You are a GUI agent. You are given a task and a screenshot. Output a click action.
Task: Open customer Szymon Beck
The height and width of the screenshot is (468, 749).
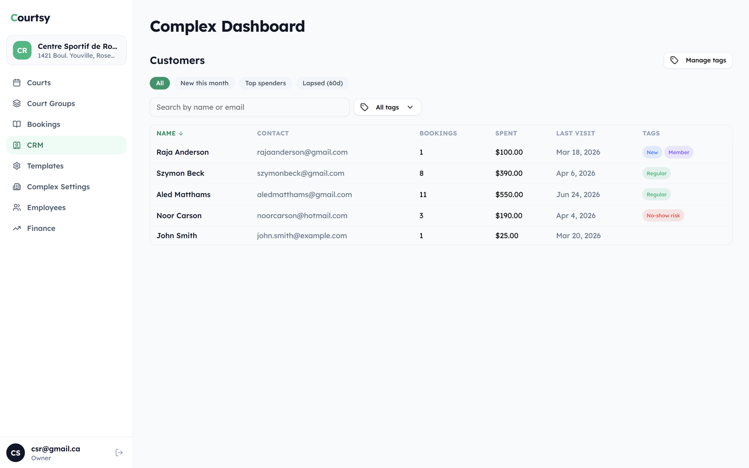pyautogui.click(x=180, y=174)
